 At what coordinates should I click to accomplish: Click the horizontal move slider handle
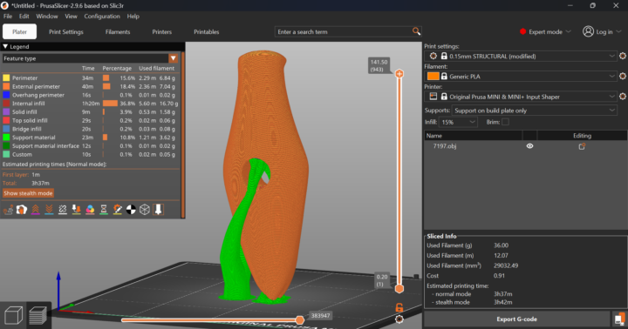point(299,319)
